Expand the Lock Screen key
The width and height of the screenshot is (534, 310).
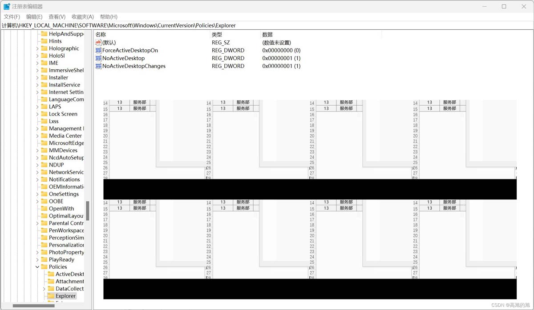(x=37, y=114)
